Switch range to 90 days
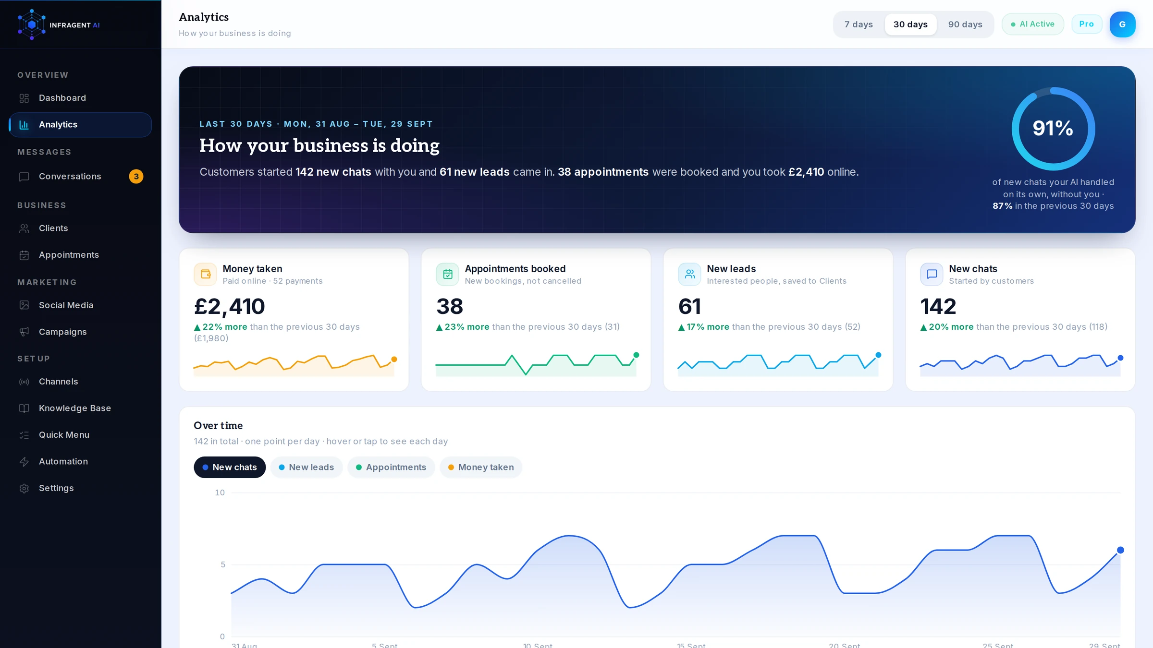This screenshot has width=1153, height=648. 965,24
